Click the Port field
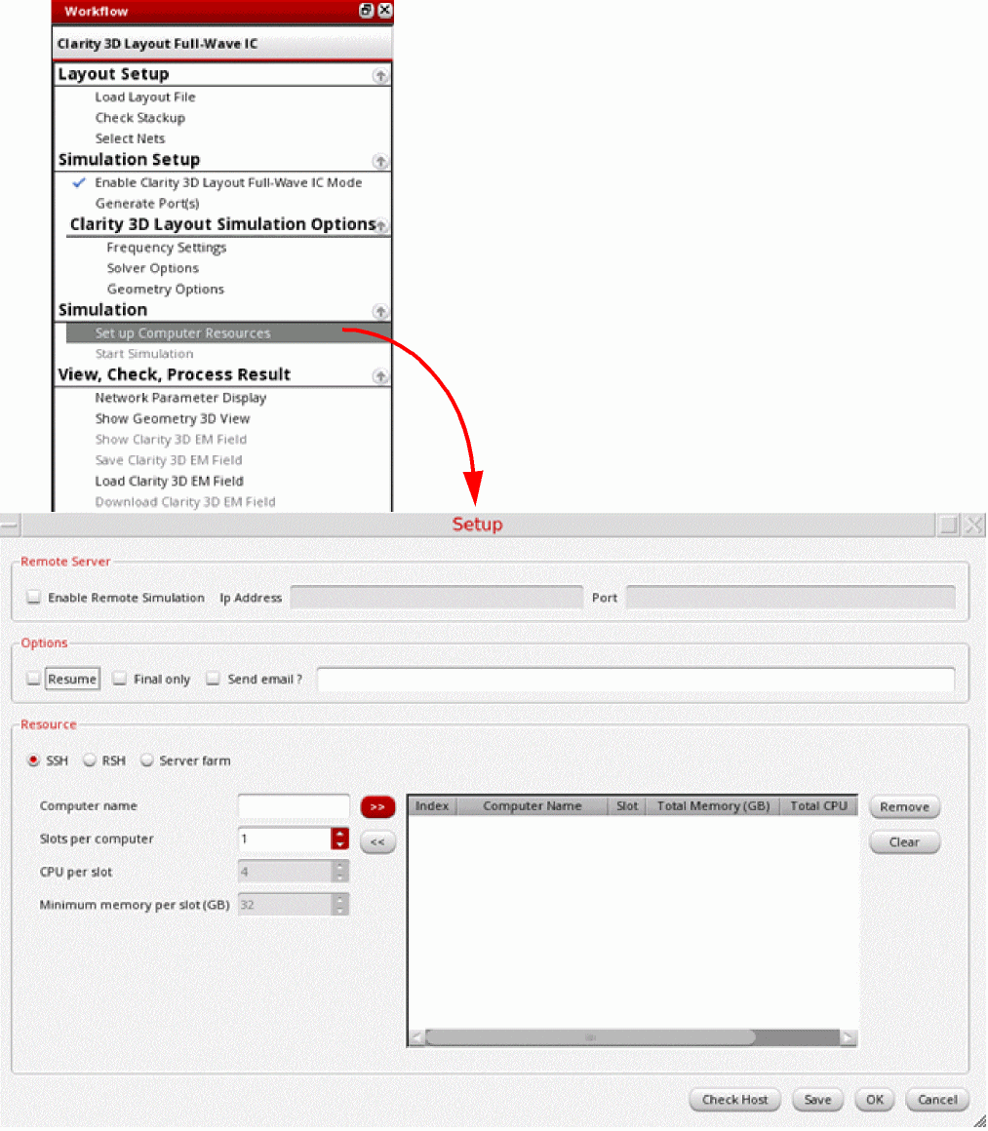 [791, 598]
